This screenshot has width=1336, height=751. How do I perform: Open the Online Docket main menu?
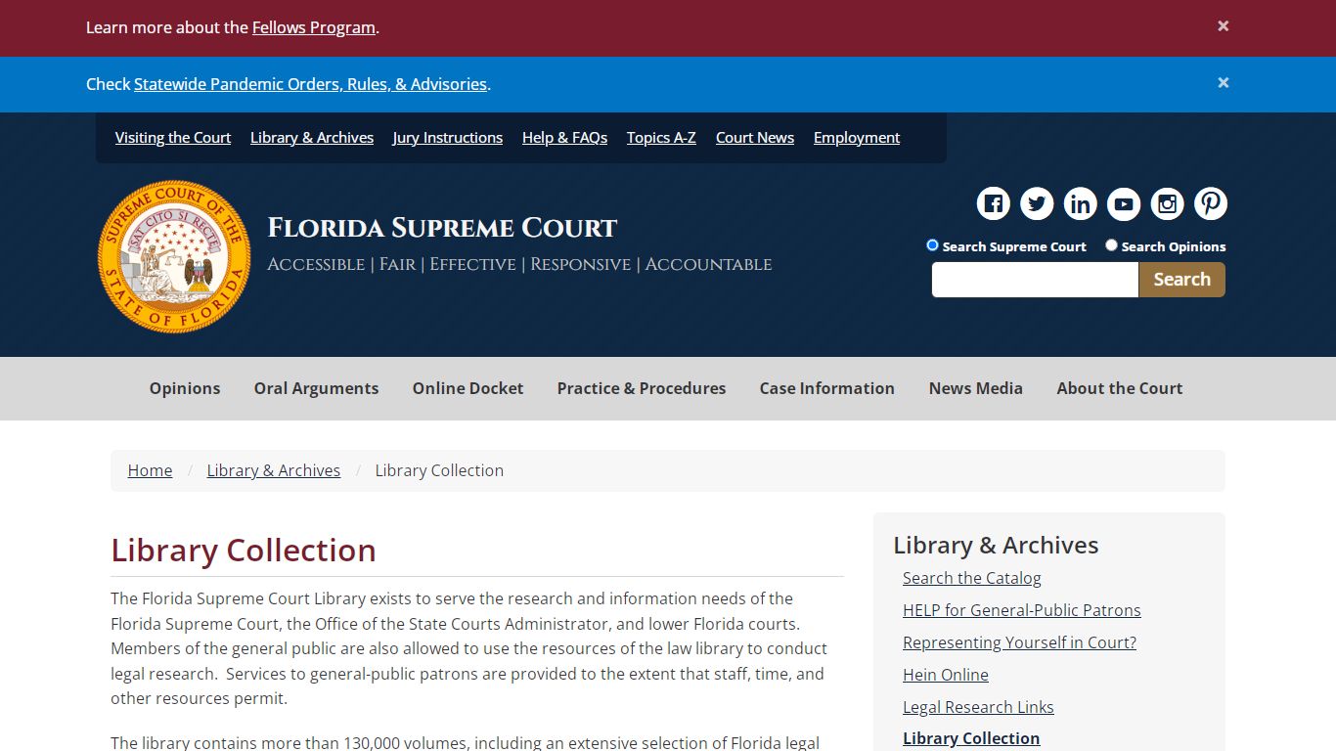(x=468, y=388)
